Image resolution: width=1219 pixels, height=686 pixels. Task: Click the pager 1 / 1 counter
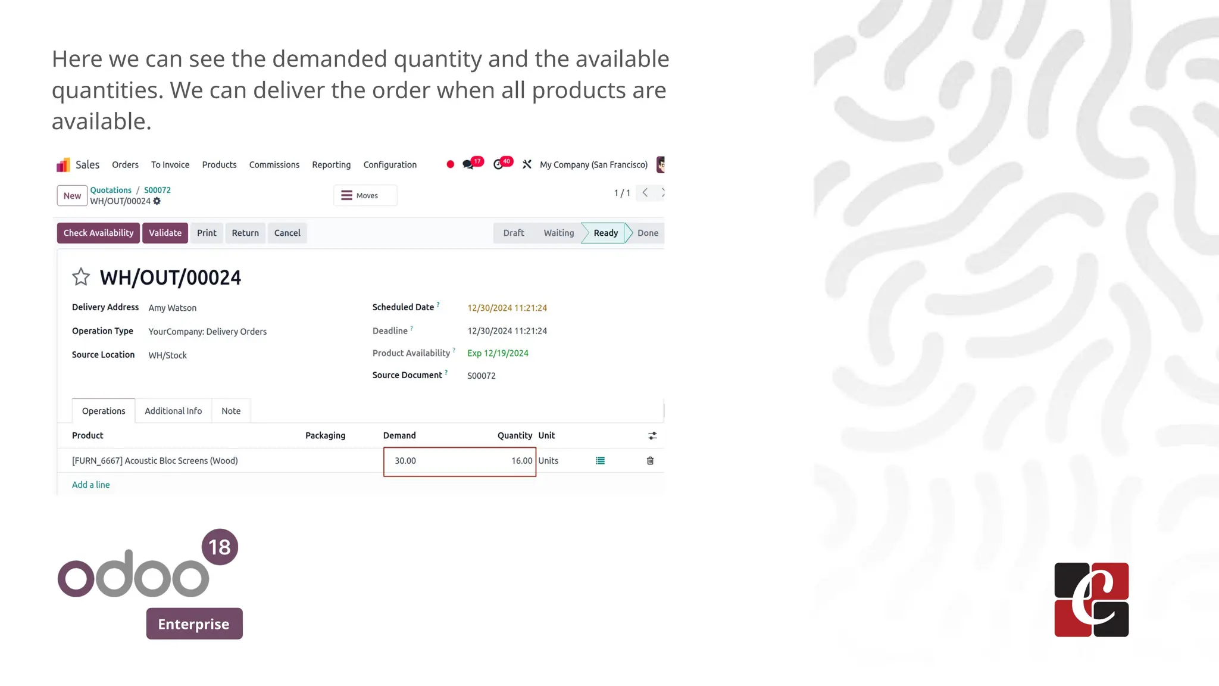[622, 193]
